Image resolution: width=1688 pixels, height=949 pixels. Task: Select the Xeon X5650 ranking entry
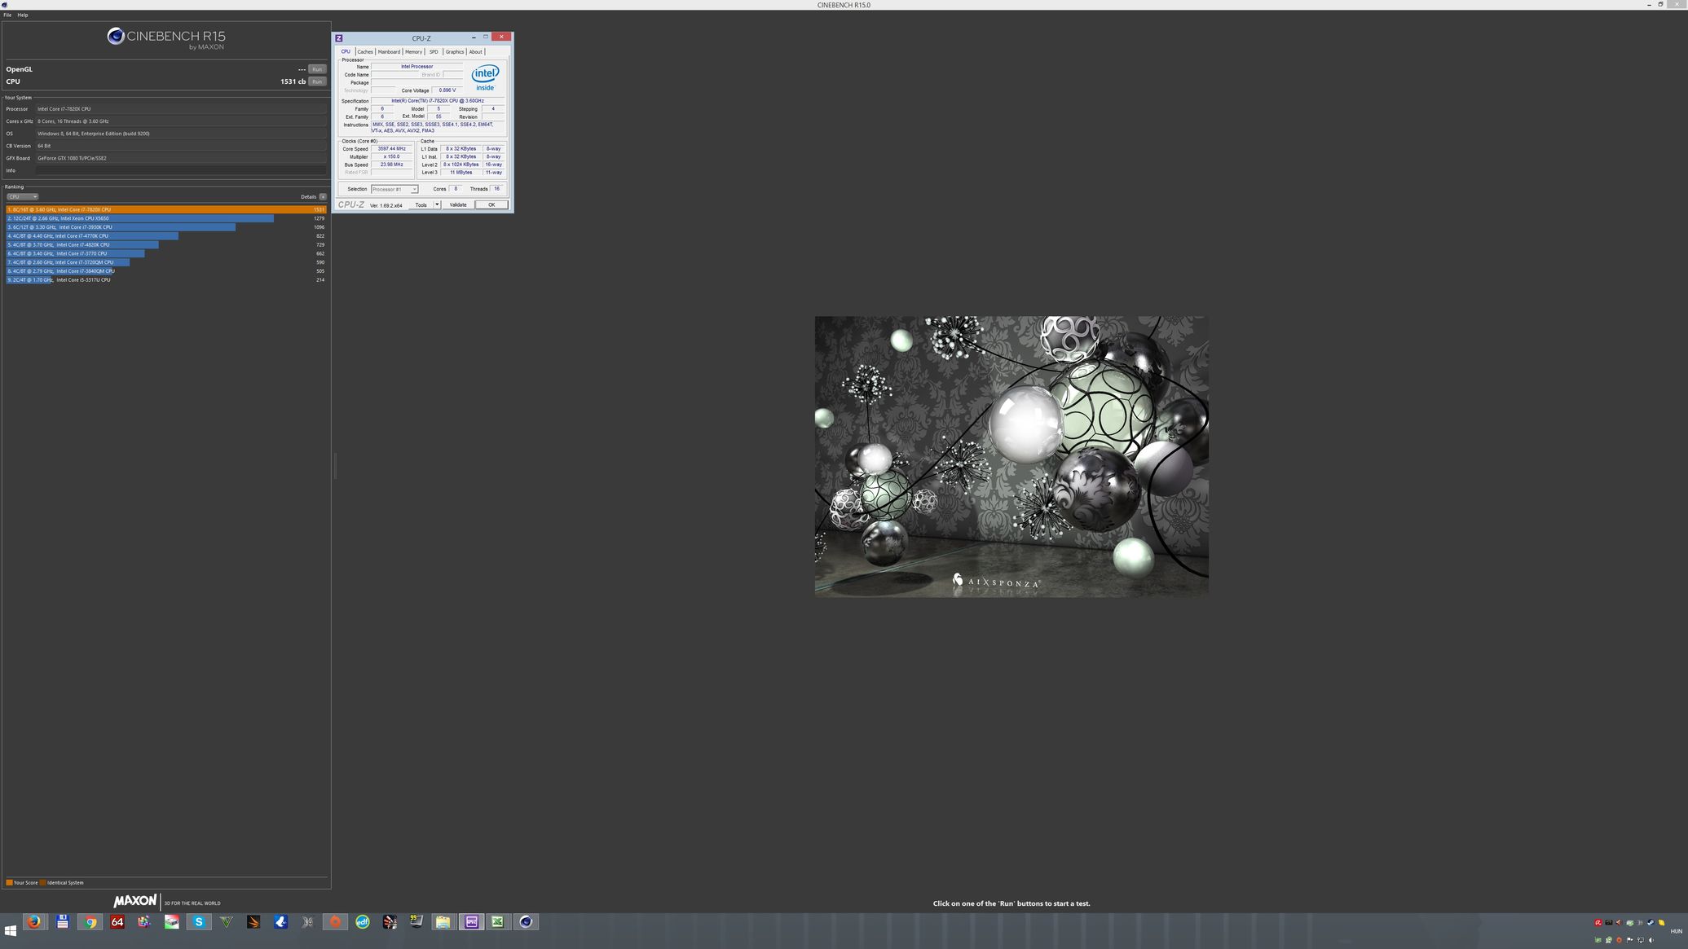point(139,218)
